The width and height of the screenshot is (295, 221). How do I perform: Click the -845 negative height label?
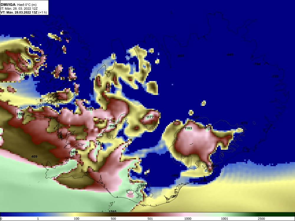pos(181,56)
